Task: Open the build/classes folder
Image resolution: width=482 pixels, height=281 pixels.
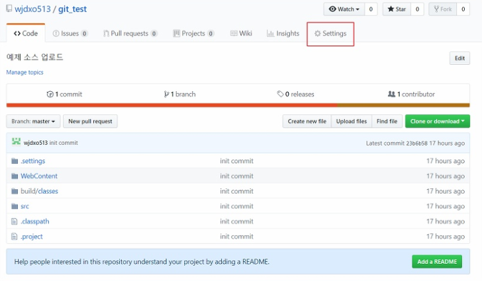Action: [x=39, y=191]
